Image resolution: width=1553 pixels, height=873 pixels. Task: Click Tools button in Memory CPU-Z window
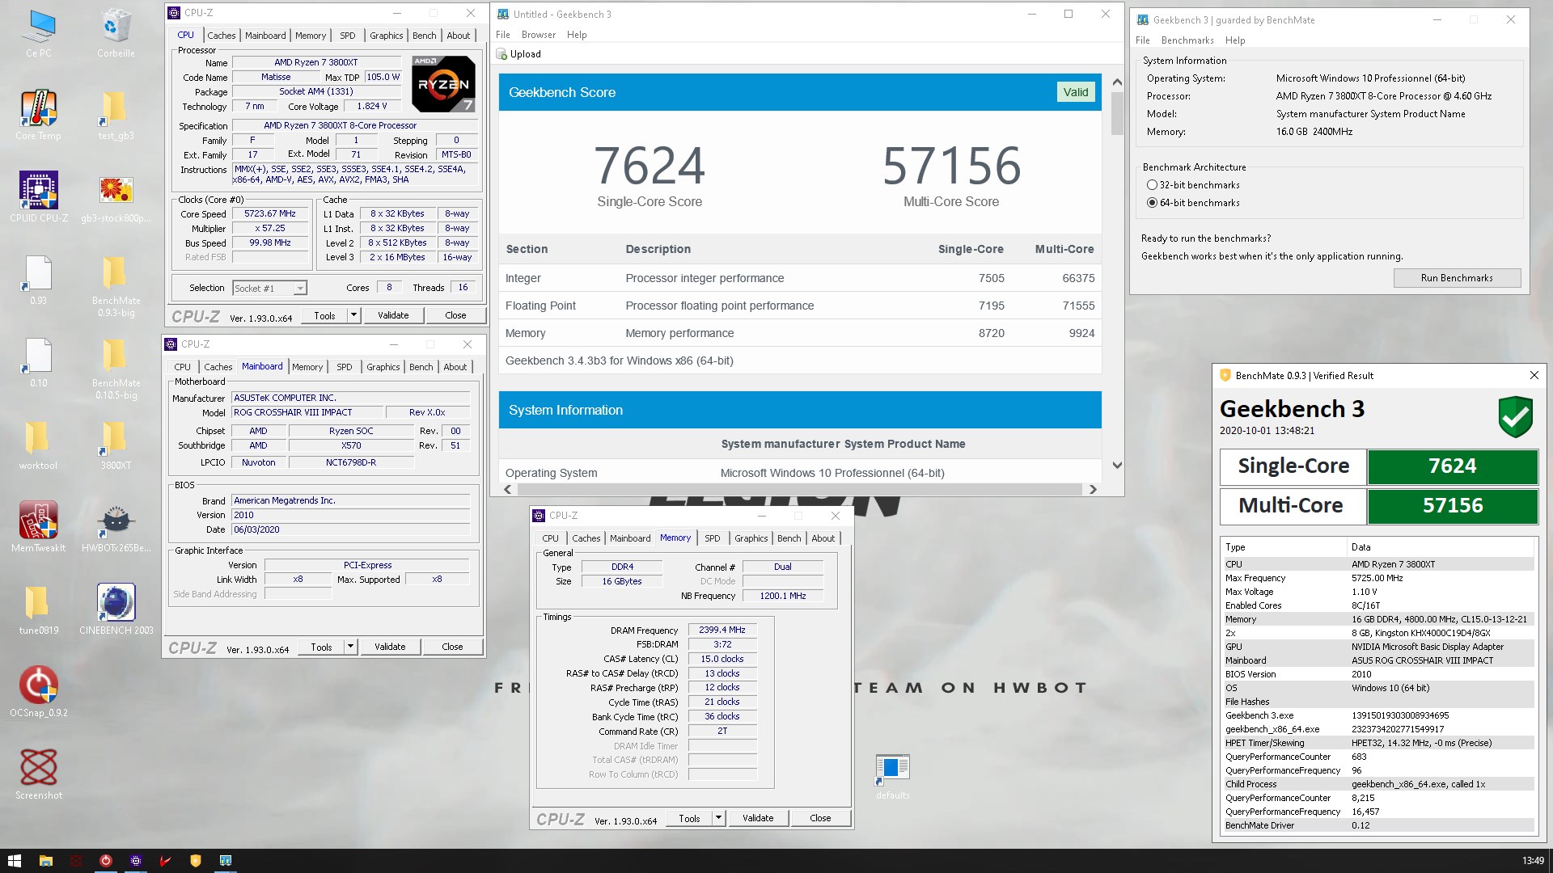click(689, 818)
